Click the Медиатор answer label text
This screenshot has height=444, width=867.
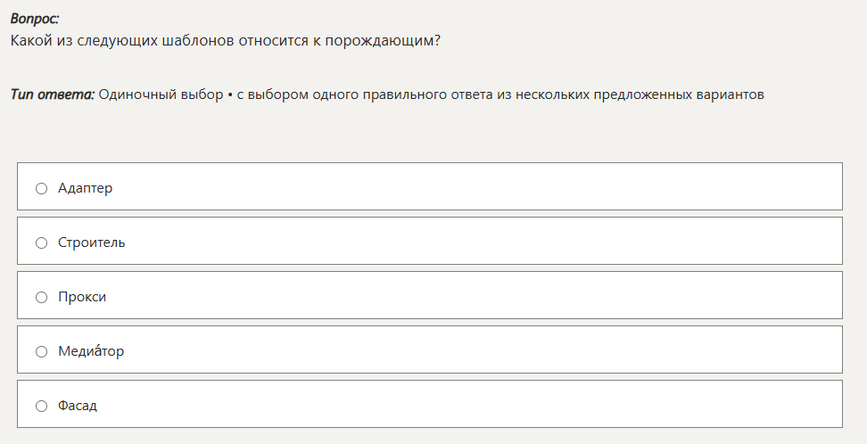[x=91, y=351]
